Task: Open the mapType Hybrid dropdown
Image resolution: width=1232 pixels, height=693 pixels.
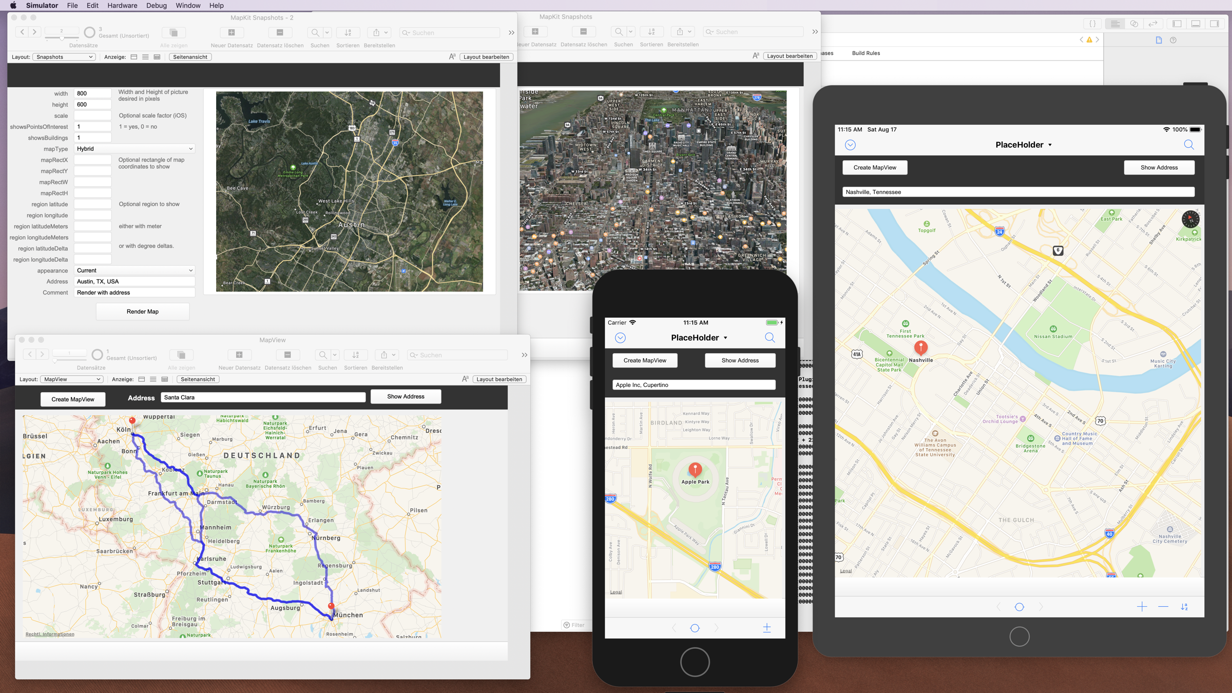Action: (x=134, y=149)
